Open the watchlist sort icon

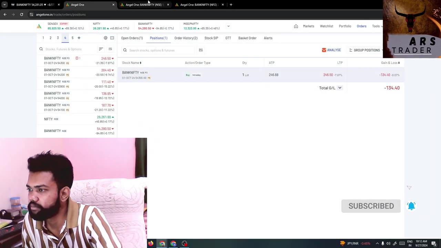(x=101, y=49)
